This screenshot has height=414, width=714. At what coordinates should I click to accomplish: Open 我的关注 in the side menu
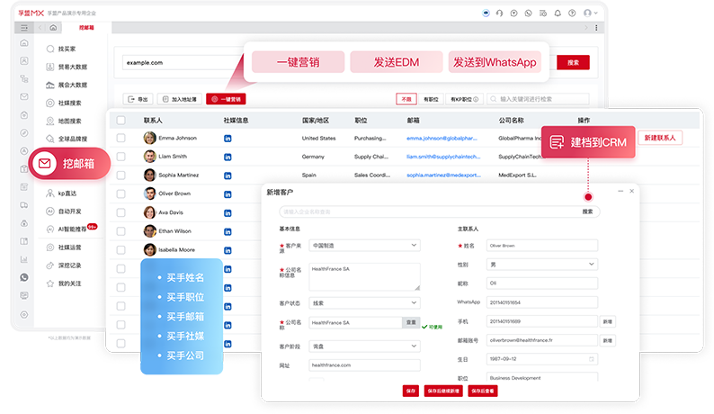point(64,283)
